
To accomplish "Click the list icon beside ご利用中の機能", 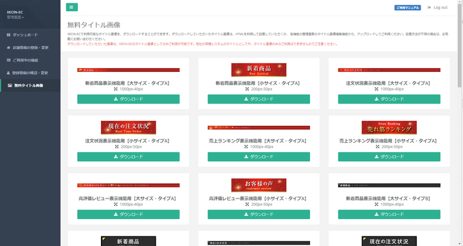I will [x=8, y=60].
